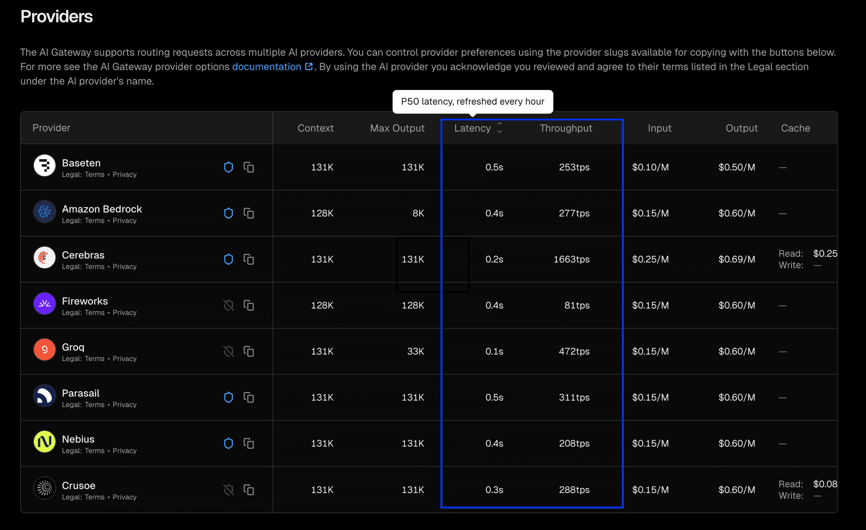Click the Throughput column header
The height and width of the screenshot is (530, 866).
(x=566, y=128)
